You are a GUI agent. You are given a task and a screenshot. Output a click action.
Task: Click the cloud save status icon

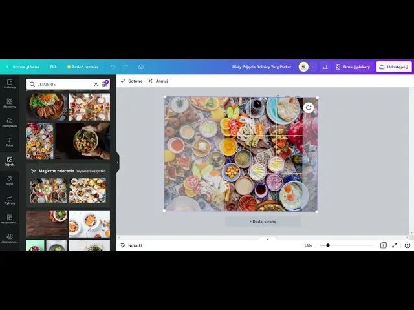pyautogui.click(x=141, y=67)
